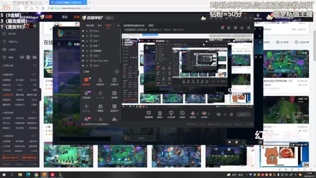The height and width of the screenshot is (178, 316).
Task: Click League client back chevron
Action: coord(59,44)
